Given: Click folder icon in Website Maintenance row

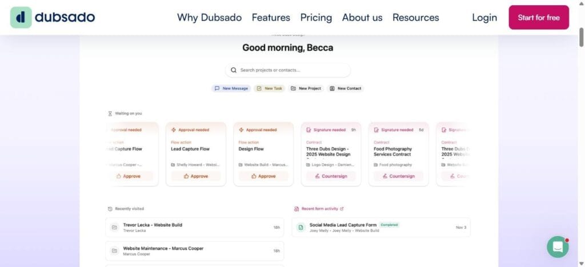Looking at the screenshot, I should (114, 251).
